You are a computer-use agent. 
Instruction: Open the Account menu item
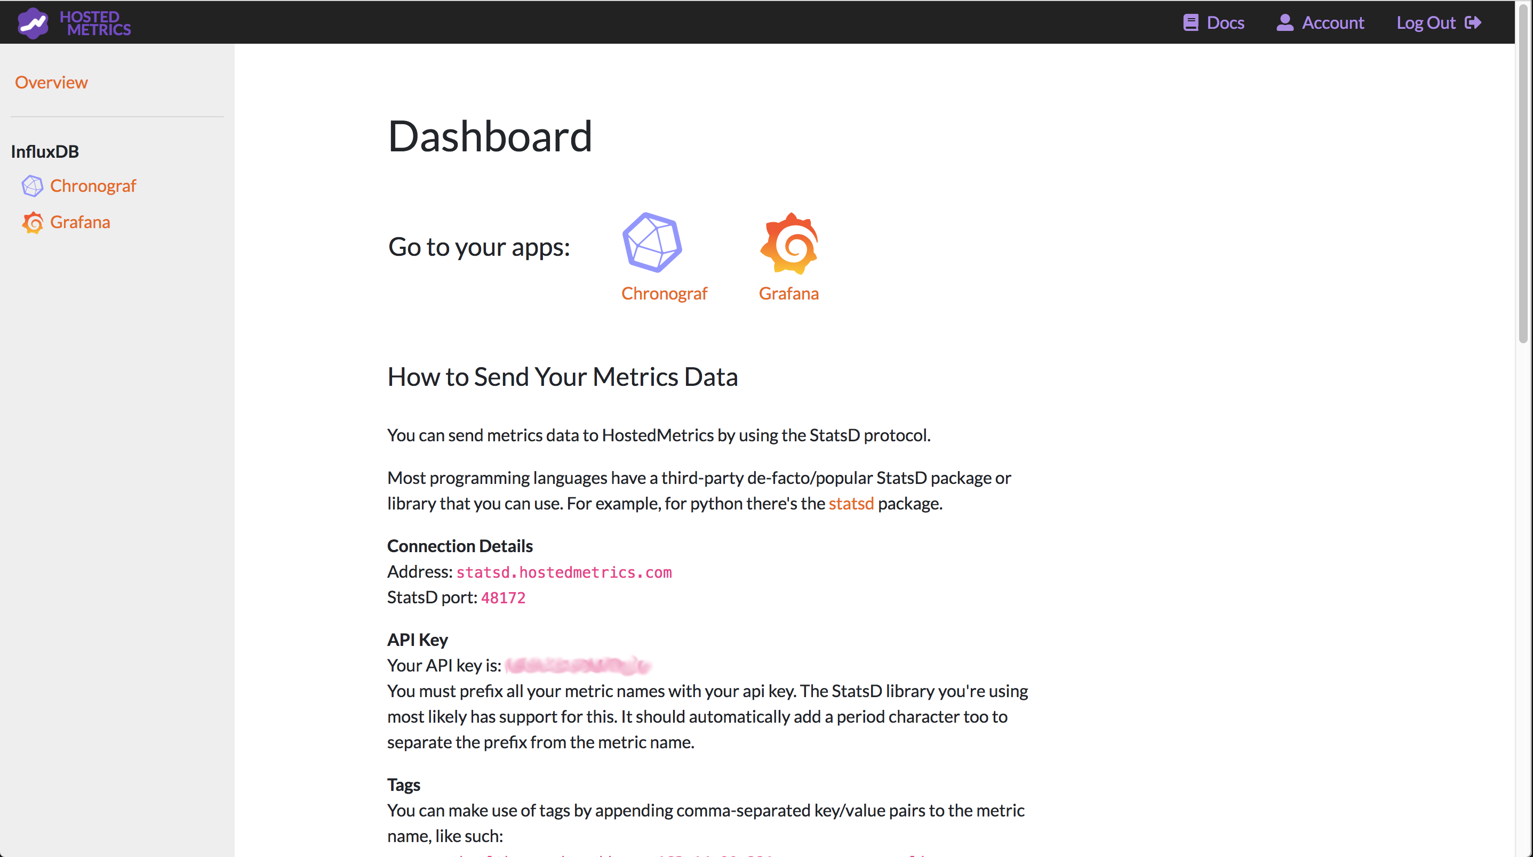coord(1334,22)
